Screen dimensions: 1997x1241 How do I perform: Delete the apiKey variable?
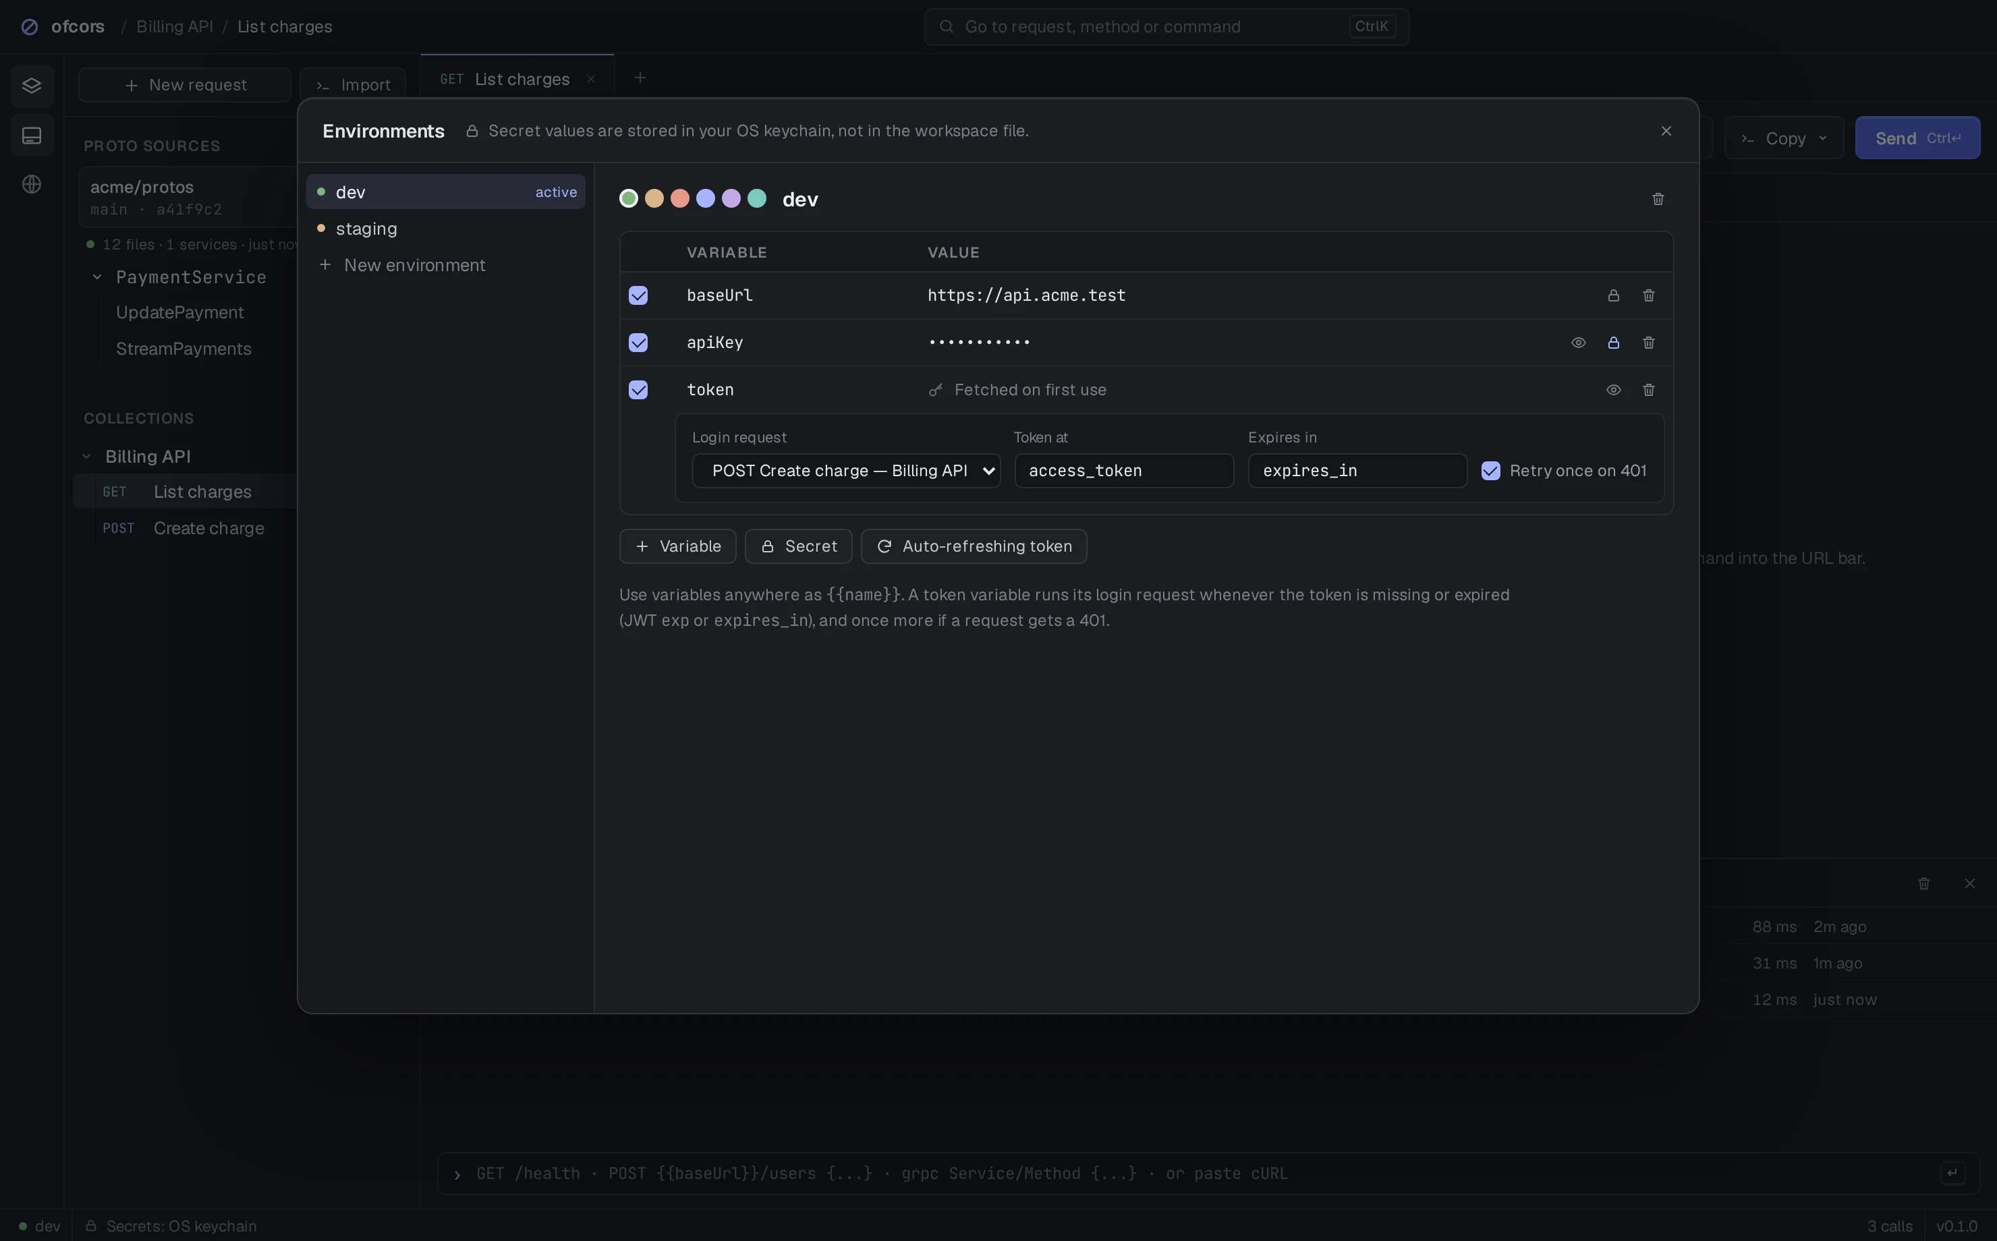(x=1648, y=343)
